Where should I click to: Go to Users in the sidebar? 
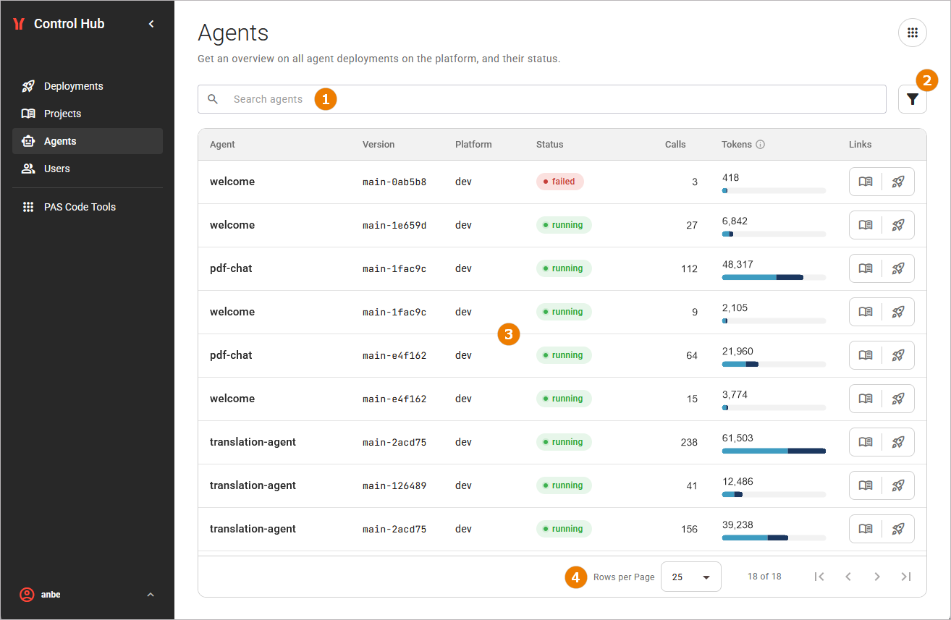click(88, 169)
